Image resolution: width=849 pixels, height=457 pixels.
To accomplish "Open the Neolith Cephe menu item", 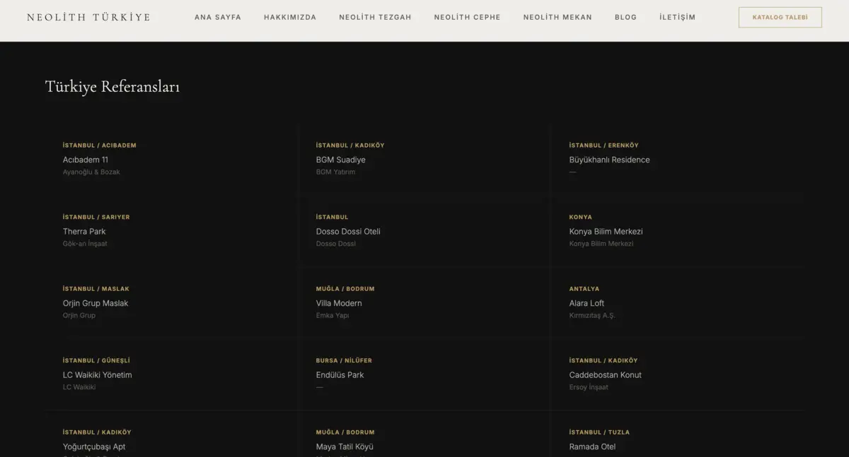I will coord(467,17).
